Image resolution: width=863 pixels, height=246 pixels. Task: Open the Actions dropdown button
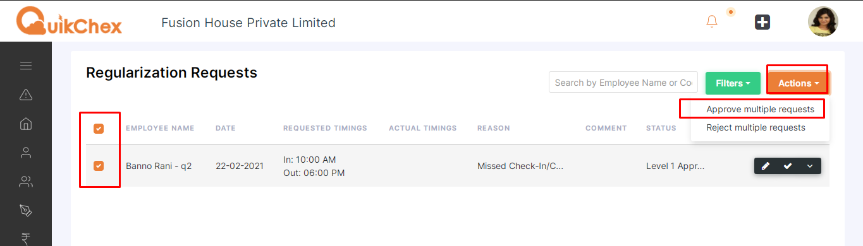click(x=798, y=83)
